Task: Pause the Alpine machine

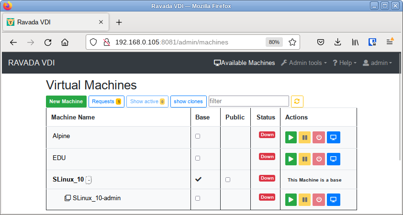Action: tap(304, 137)
